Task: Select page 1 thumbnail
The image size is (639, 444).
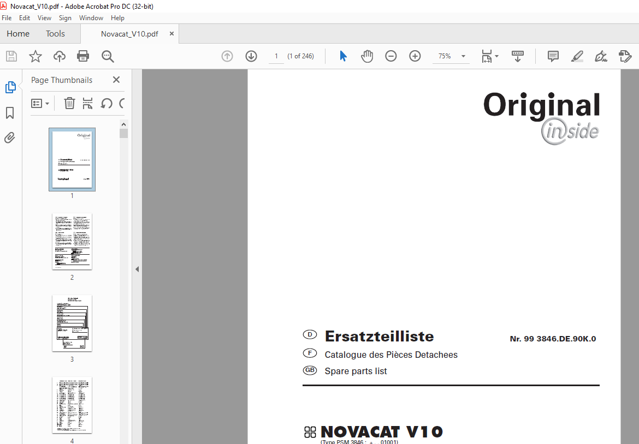Action: [x=72, y=159]
